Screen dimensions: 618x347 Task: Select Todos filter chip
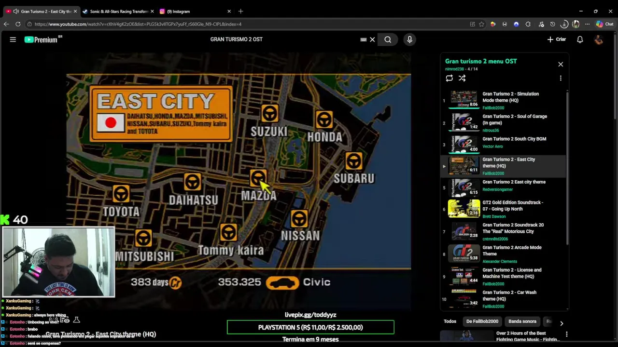450,321
